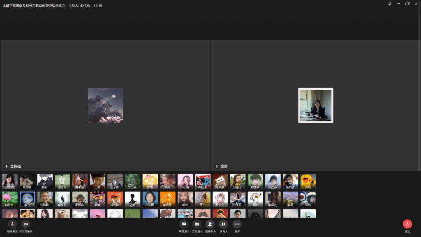Click the meeting title text at top
This screenshot has height=237, width=421.
pos(34,6)
